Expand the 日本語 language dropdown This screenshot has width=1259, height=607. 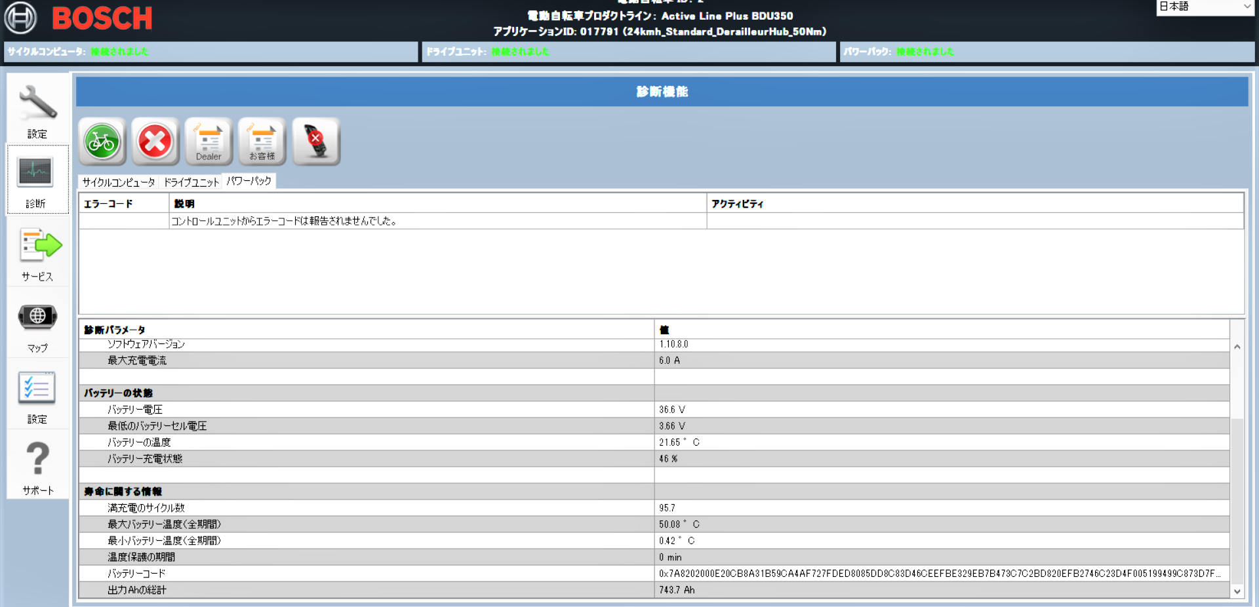1205,7
